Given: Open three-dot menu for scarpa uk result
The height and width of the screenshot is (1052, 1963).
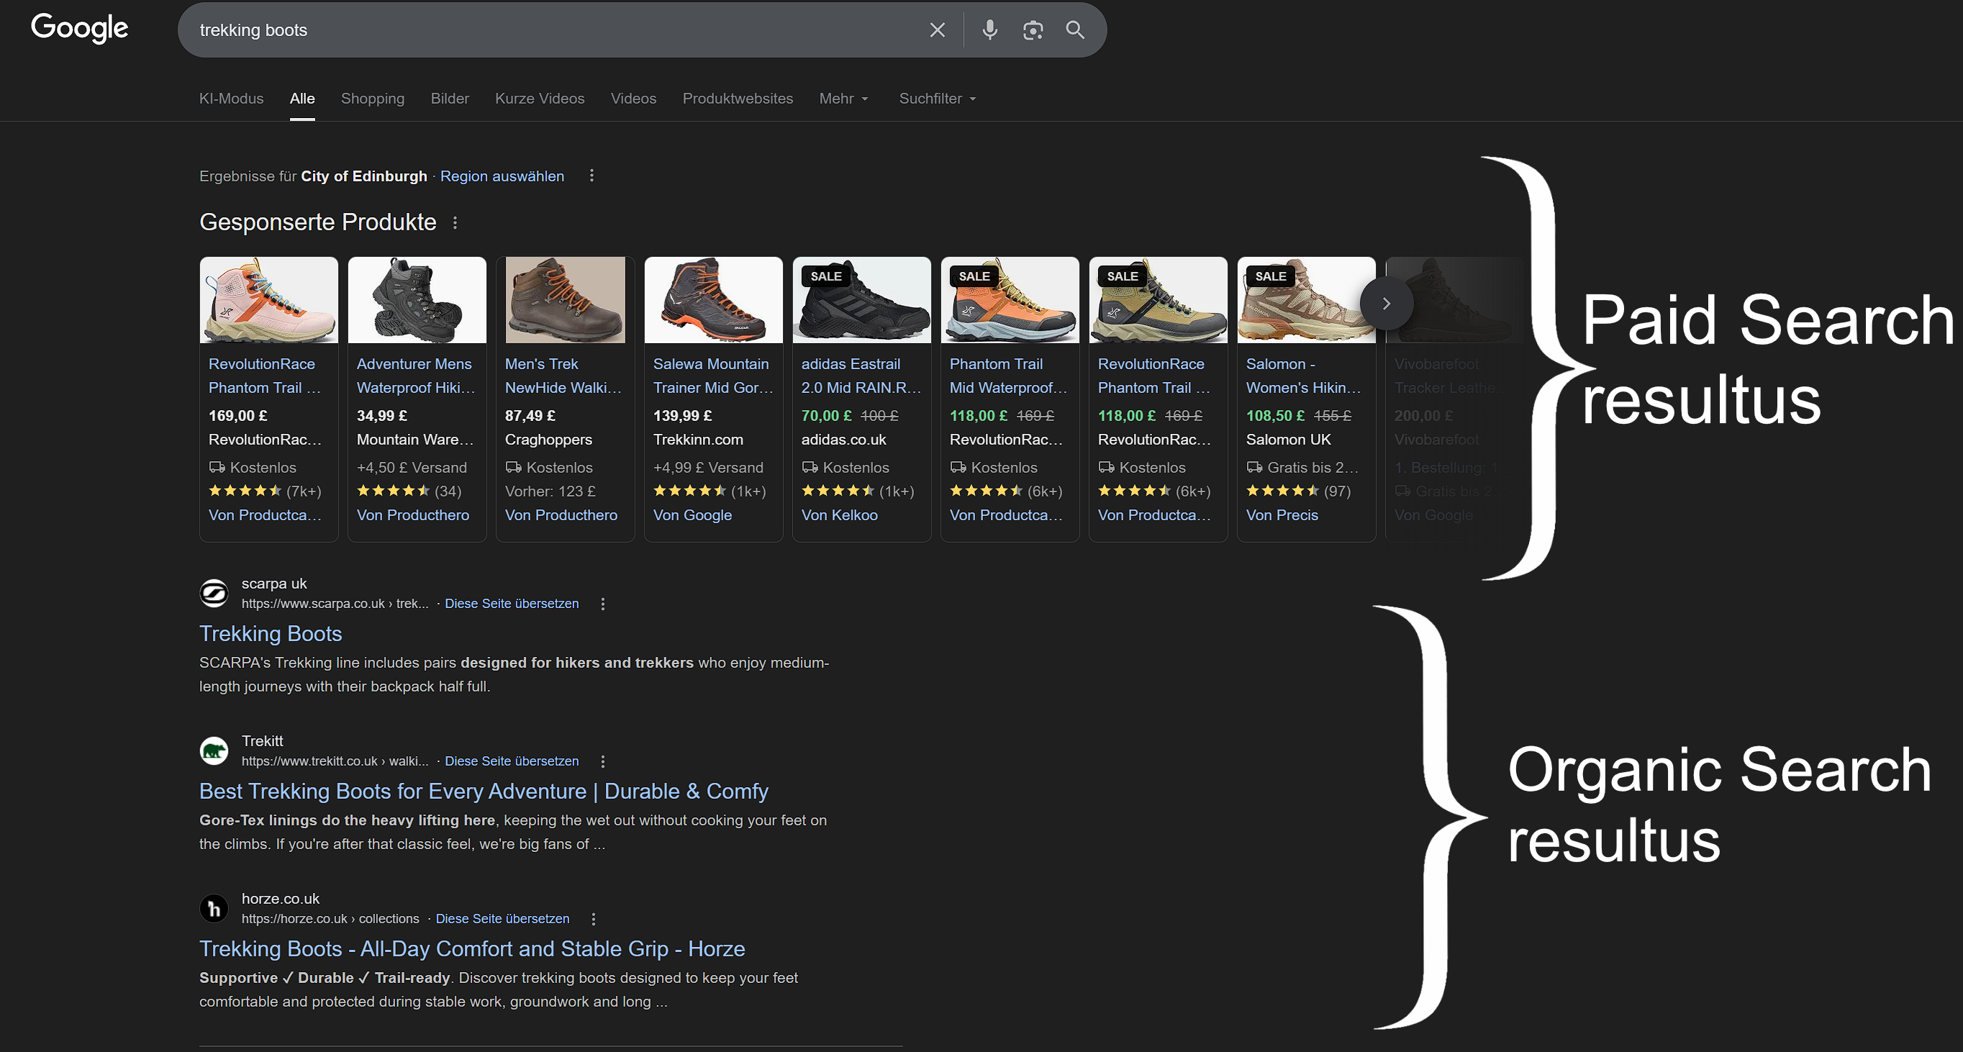Looking at the screenshot, I should 603,603.
